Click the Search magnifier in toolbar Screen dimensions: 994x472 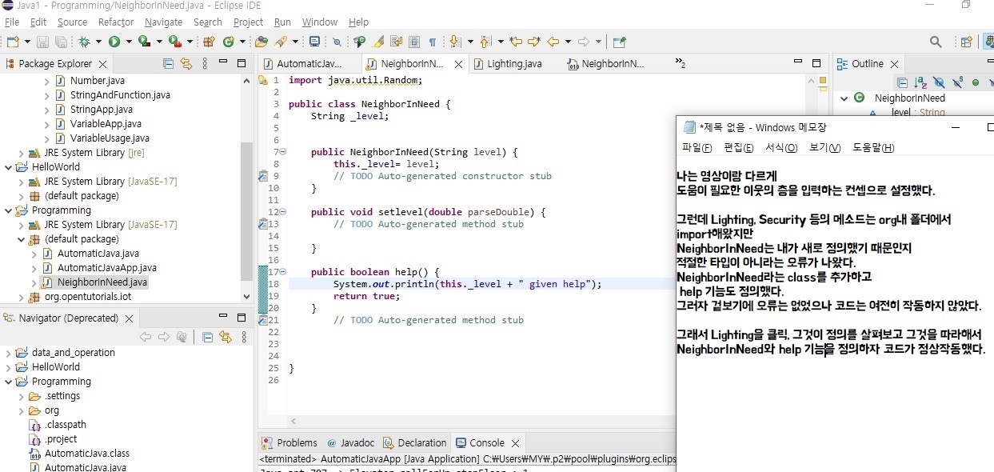[936, 42]
